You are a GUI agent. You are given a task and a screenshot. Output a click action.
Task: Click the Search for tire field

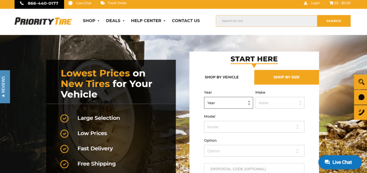point(266,21)
